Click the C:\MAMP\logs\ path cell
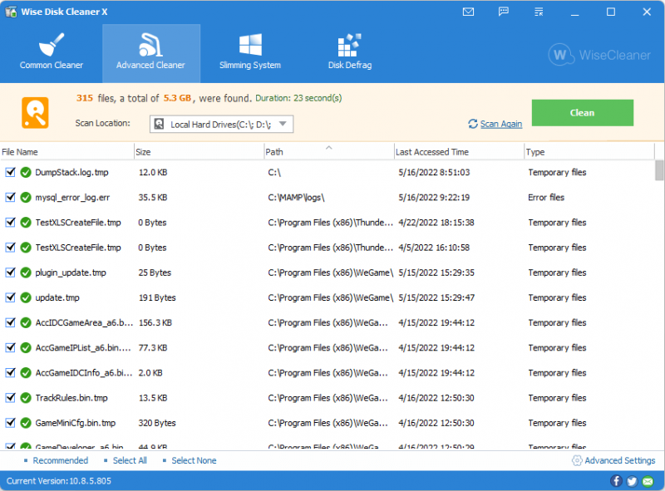The width and height of the screenshot is (665, 491). pos(296,198)
